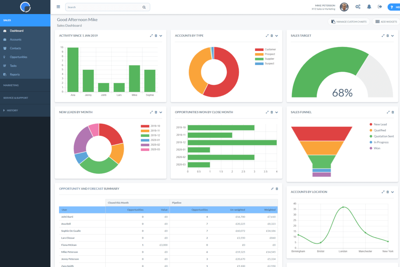Collapse the New Leads By Month widget

[x=161, y=112]
